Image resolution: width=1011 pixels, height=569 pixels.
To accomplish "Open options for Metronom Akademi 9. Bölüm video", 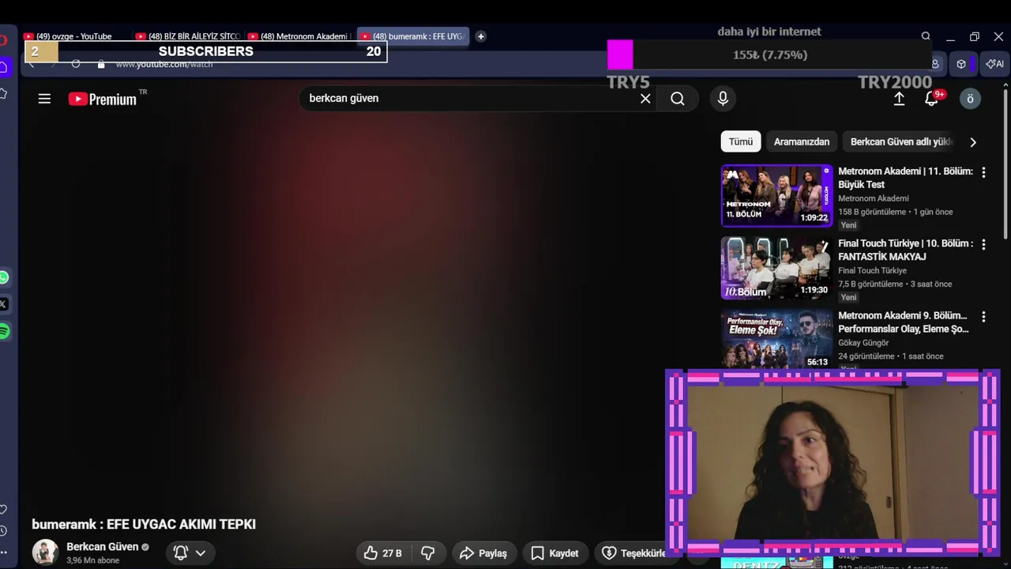I will (983, 317).
